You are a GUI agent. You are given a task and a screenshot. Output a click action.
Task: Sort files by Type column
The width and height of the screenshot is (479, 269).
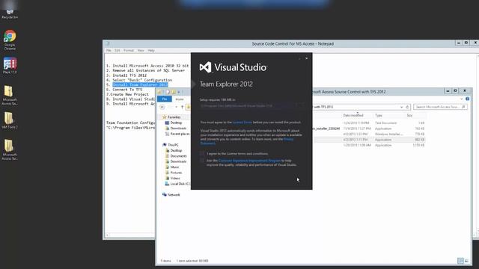point(379,115)
